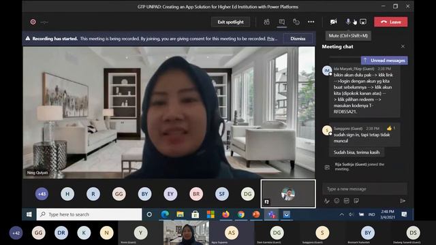This screenshot has width=436, height=245.
Task: Expand the system tray hidden icons chevron
Action: 342,214
